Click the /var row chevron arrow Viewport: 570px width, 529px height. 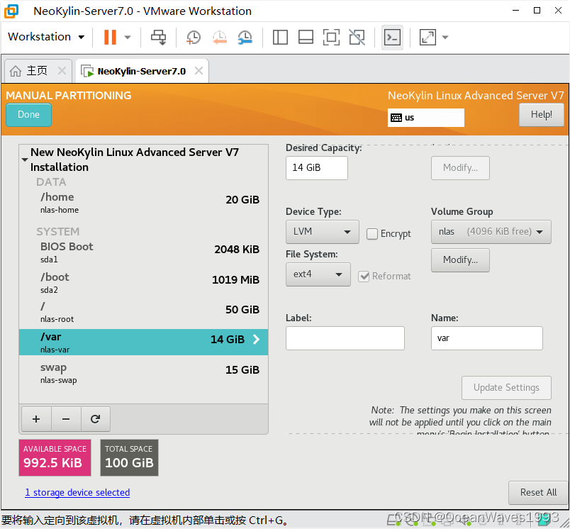click(x=257, y=339)
